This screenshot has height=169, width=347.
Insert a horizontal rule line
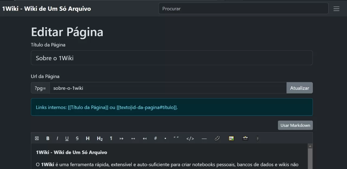[204, 138]
